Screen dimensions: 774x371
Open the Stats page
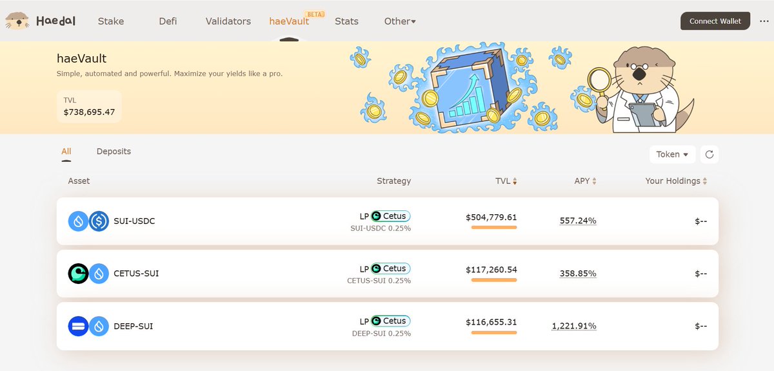(x=346, y=21)
